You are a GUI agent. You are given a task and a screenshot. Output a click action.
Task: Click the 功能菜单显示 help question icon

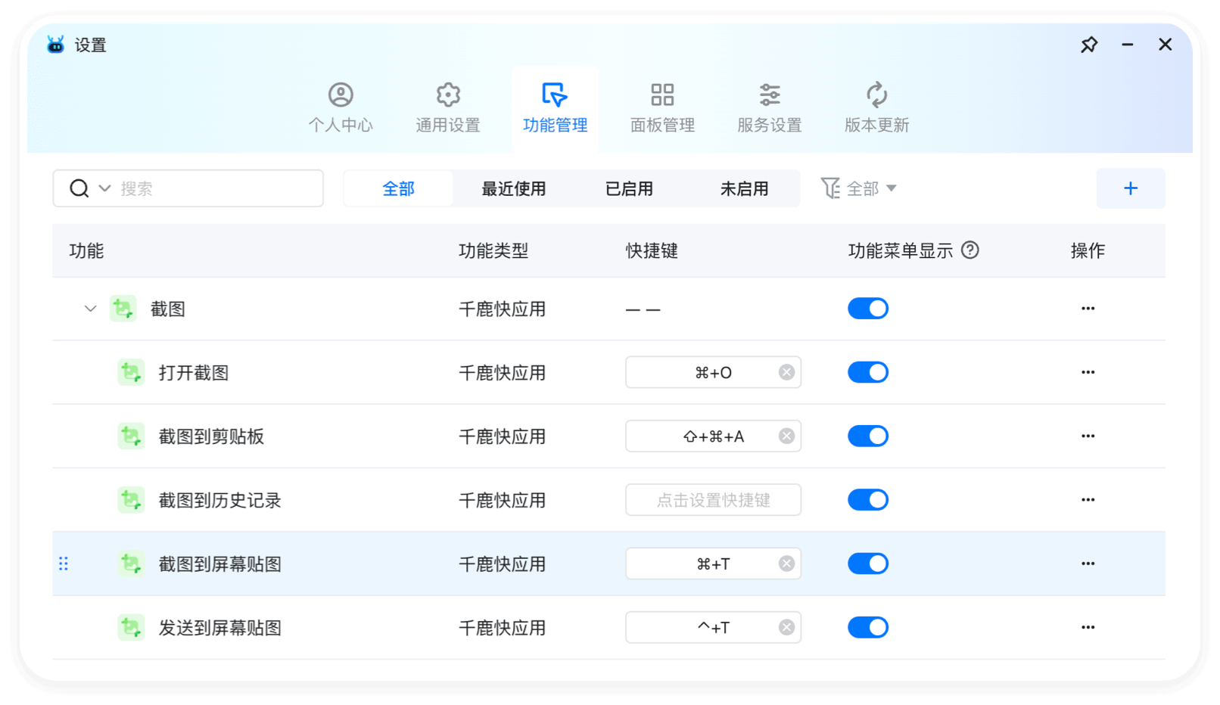pos(970,250)
